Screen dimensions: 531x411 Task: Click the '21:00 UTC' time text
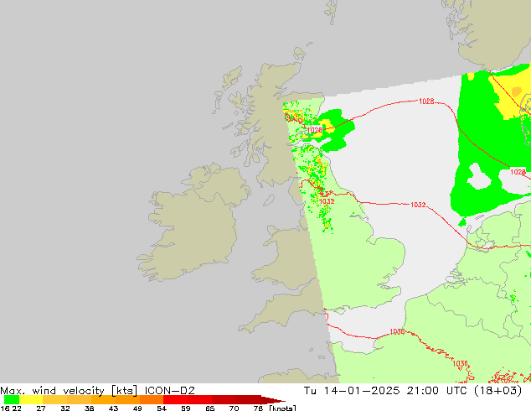click(x=437, y=390)
